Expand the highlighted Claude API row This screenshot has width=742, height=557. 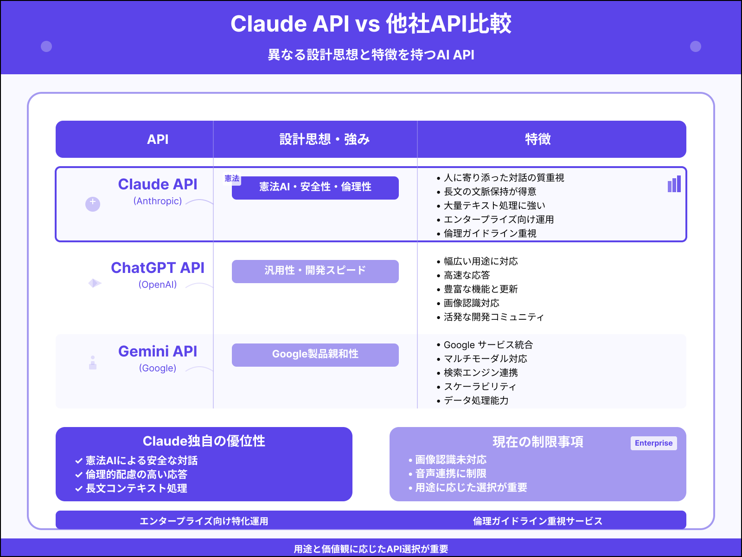(371, 203)
